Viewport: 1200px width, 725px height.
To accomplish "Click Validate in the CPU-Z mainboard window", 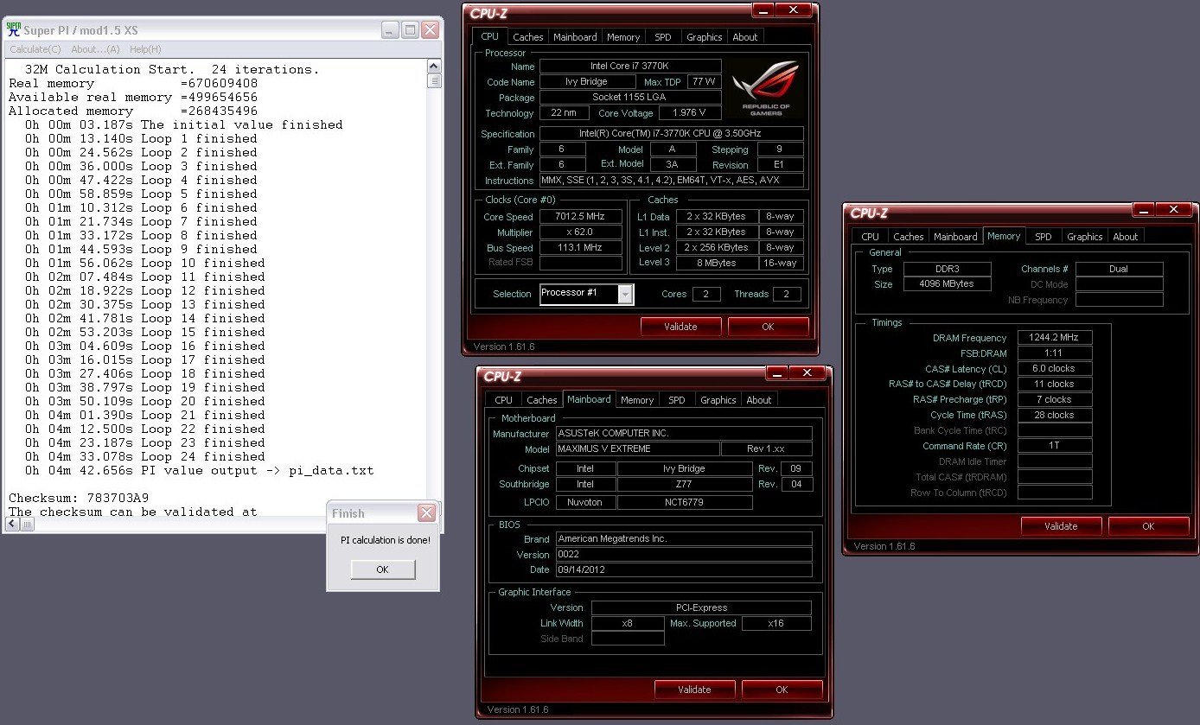I will [x=694, y=690].
